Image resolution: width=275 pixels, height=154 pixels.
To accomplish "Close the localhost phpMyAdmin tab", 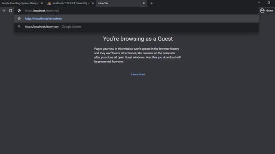I will [93, 3].
